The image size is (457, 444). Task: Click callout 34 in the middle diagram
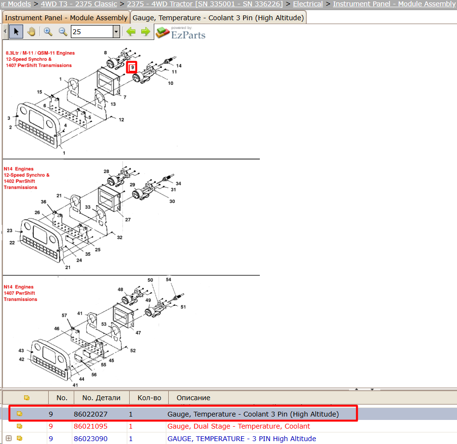tap(178, 183)
